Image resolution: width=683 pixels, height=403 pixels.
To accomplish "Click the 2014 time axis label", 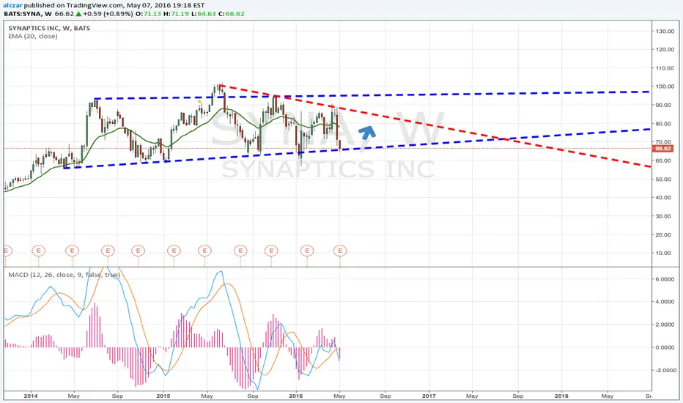I will click(31, 396).
